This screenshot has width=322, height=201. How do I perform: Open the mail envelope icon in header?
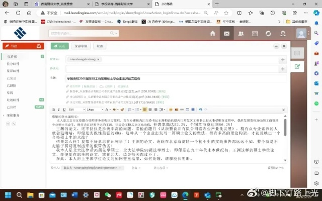(x=227, y=34)
